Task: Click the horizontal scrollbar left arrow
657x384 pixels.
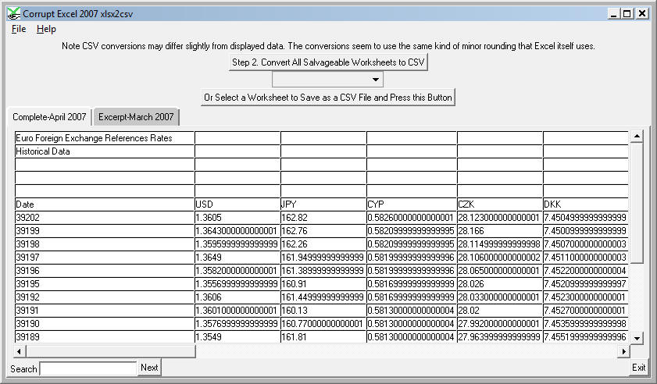Action: tap(19, 351)
